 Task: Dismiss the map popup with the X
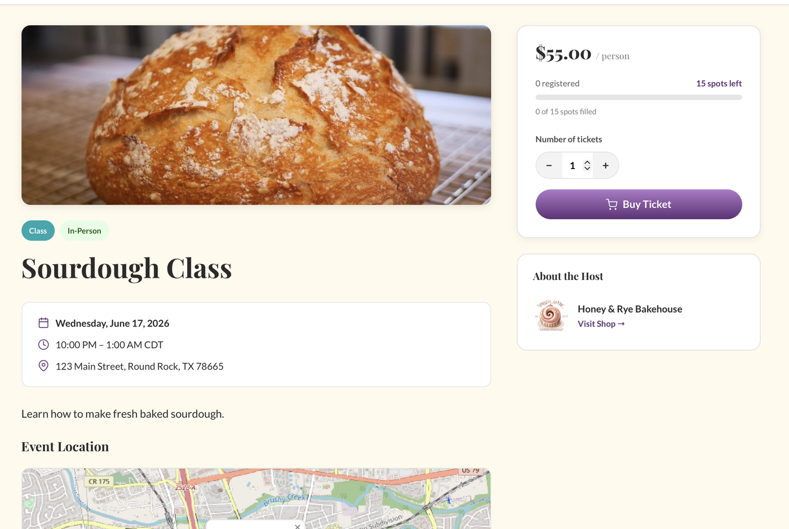(x=298, y=526)
